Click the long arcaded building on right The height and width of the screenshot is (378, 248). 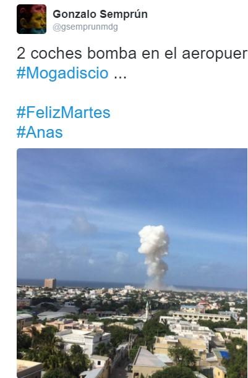(202, 316)
